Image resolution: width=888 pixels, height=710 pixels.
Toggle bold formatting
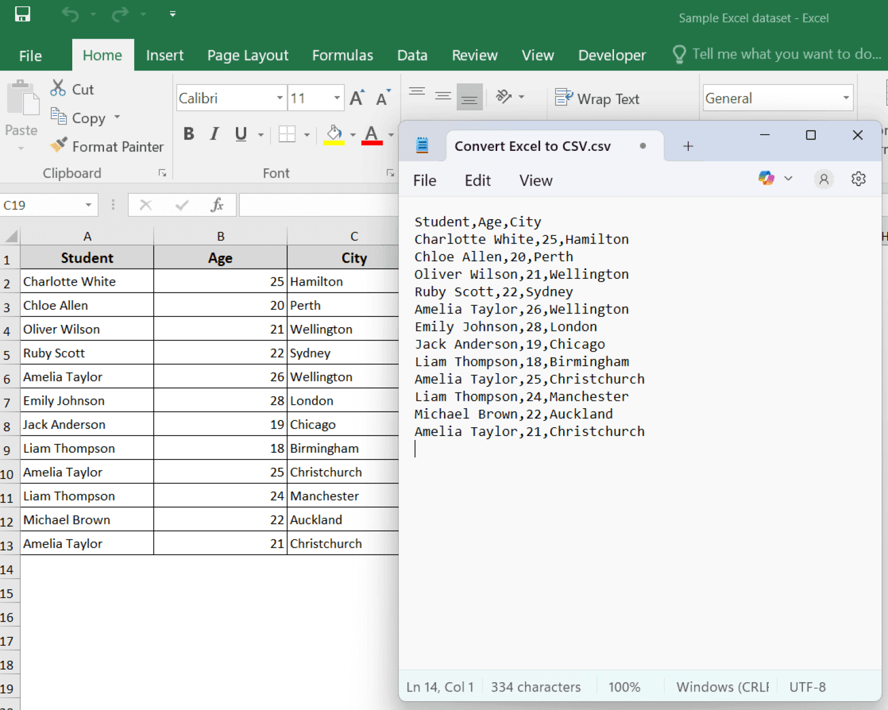point(188,134)
